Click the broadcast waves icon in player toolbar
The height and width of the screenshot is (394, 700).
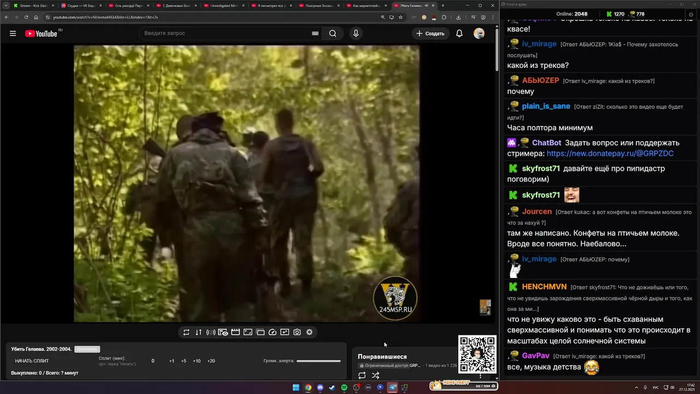click(x=211, y=332)
